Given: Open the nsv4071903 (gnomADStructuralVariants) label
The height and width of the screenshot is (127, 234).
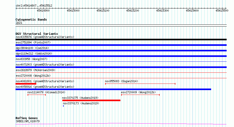Looking at the screenshot, I should (x=45, y=65).
